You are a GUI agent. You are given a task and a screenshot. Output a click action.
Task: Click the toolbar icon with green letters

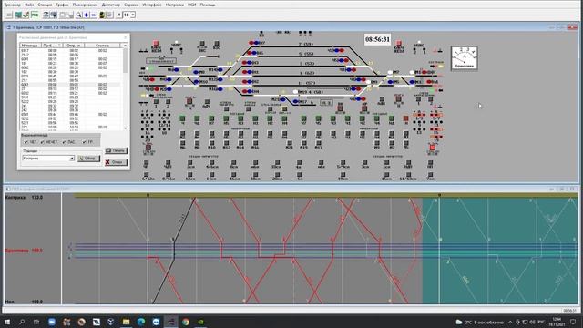pos(35,15)
